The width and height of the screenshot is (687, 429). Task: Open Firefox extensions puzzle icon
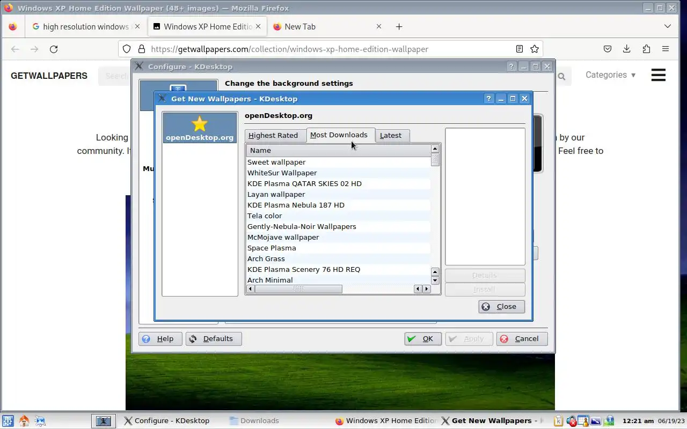tap(646, 49)
